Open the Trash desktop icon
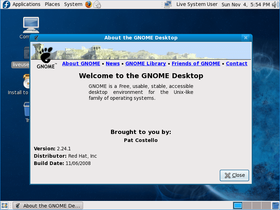This screenshot has width=280, height=210. point(27,109)
